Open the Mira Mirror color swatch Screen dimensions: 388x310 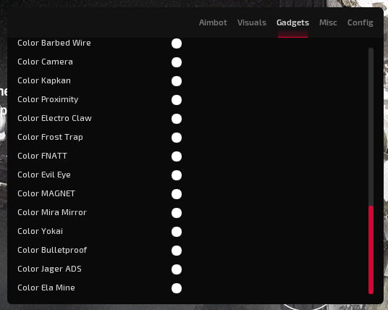[177, 213]
